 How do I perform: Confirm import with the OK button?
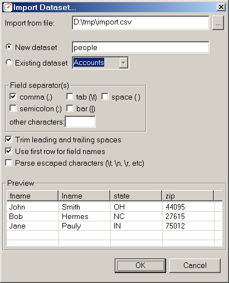click(140, 266)
